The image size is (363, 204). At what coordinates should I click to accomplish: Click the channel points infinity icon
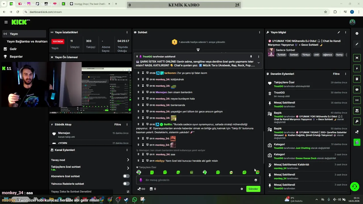[141, 189]
